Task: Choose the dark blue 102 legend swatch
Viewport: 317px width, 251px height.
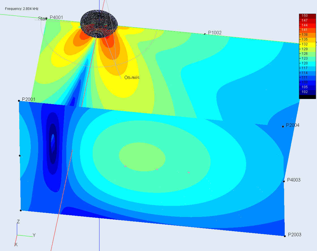Action: point(307,92)
